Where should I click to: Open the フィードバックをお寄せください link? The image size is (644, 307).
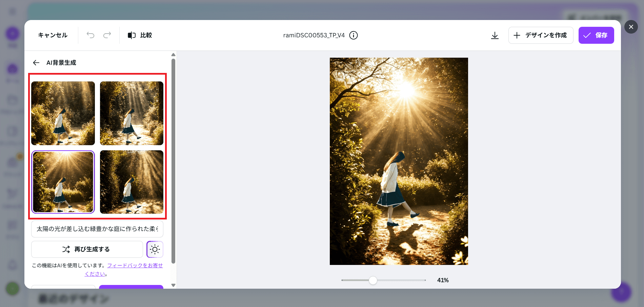pos(135,266)
